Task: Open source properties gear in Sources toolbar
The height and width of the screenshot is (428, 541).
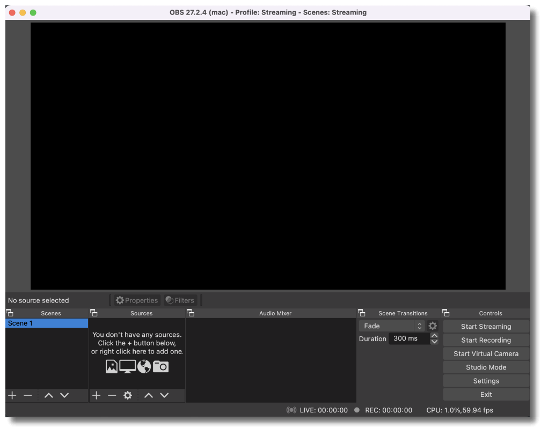Action: coord(128,395)
